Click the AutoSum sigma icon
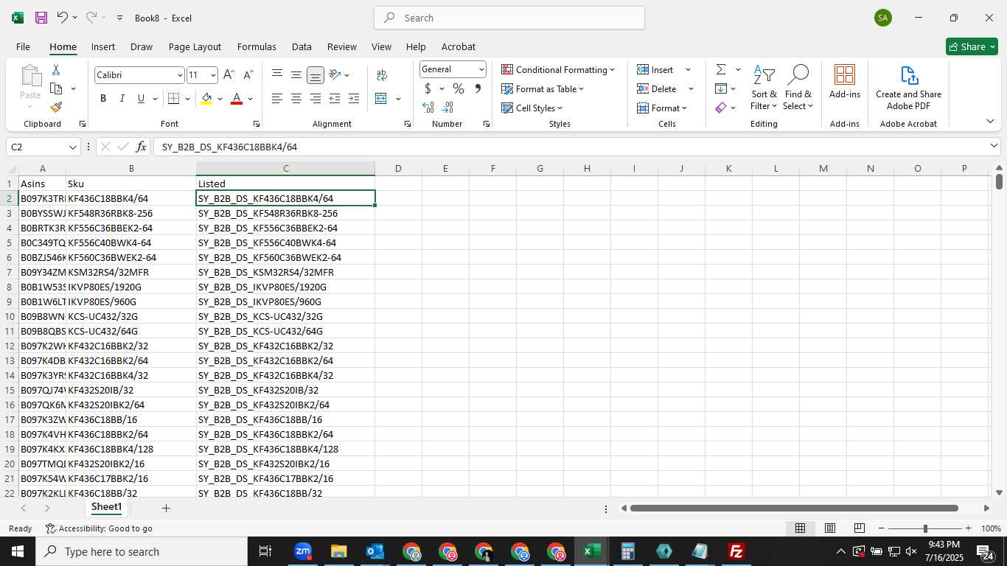Viewport: 1007px width, 566px height. [721, 69]
